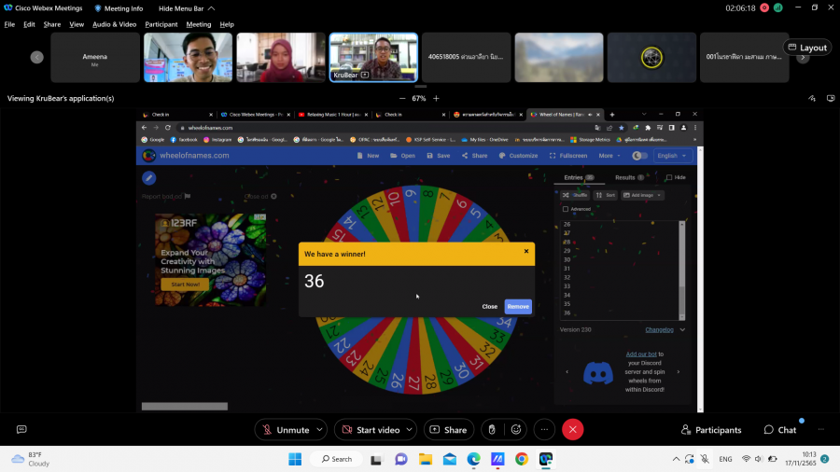This screenshot has width=840, height=472.
Task: Open Meeting Info
Action: 119,7
